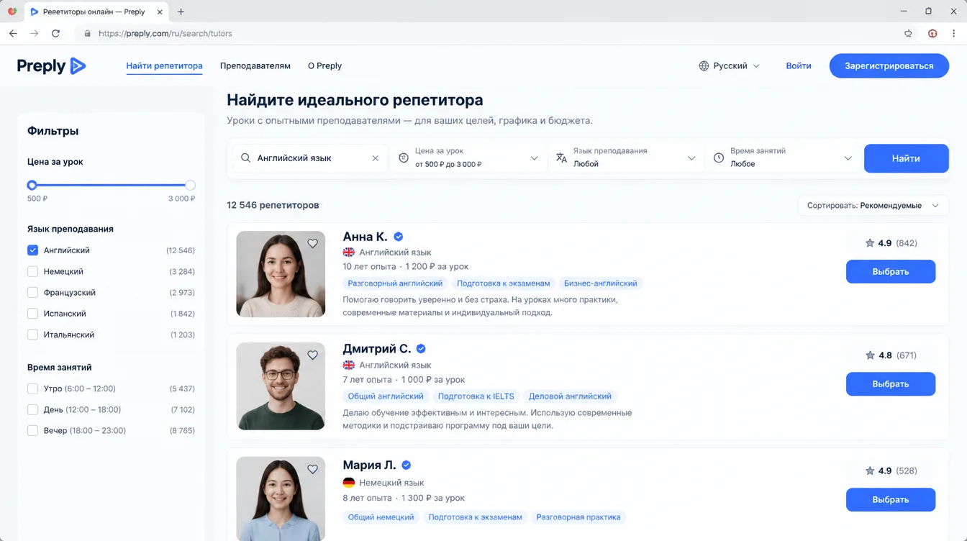The image size is (967, 541).
Task: Click the maximum price slider handle at 3 000 ₽
Action: [190, 185]
